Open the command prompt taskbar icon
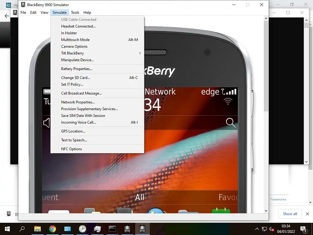 coord(112,229)
